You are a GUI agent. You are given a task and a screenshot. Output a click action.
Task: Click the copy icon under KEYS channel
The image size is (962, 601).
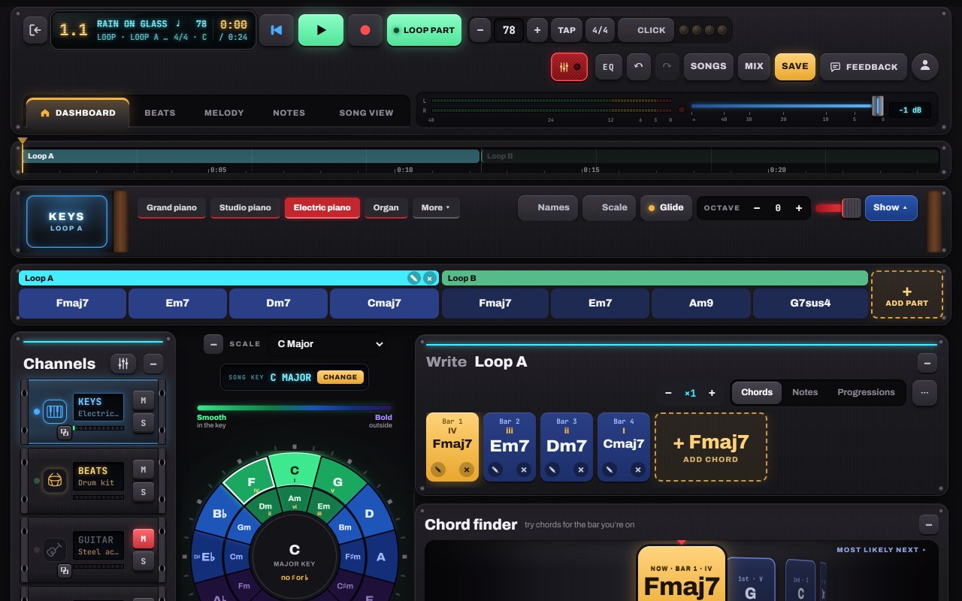[x=65, y=432]
